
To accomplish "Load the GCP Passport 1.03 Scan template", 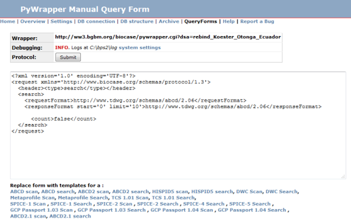I will point(42,210).
